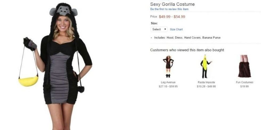Screen dimensions: 261x130
Task: Click the Size label above dropdown
Action: tap(154, 23)
